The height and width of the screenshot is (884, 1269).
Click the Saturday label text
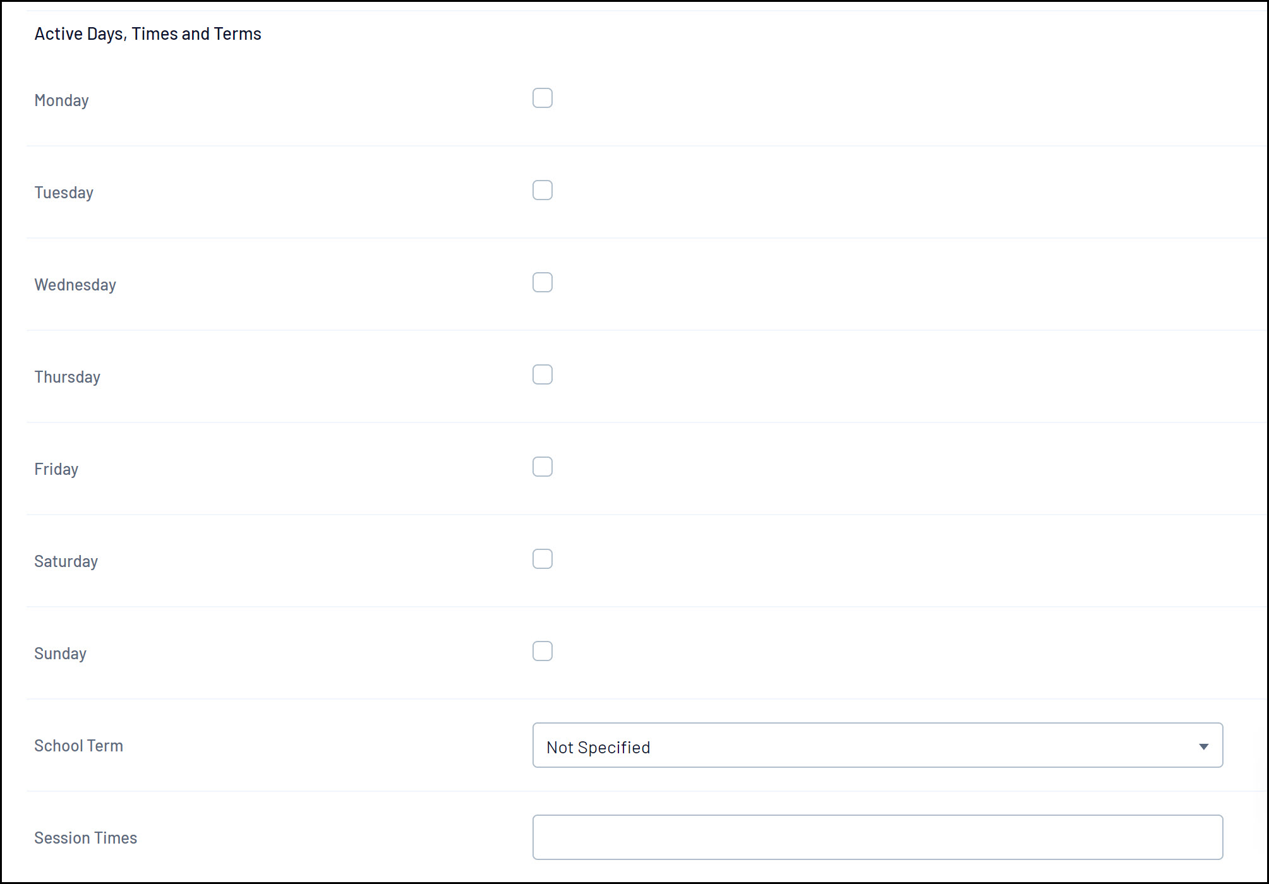point(66,561)
